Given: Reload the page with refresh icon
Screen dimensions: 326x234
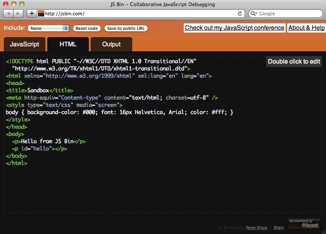Looking at the screenshot, I should coord(240,14).
